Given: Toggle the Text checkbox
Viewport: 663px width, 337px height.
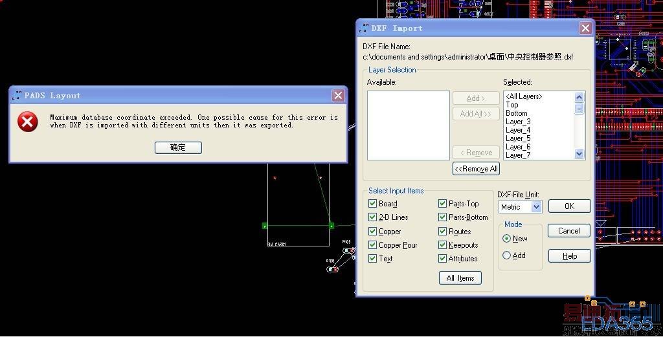Looking at the screenshot, I should click(x=372, y=258).
